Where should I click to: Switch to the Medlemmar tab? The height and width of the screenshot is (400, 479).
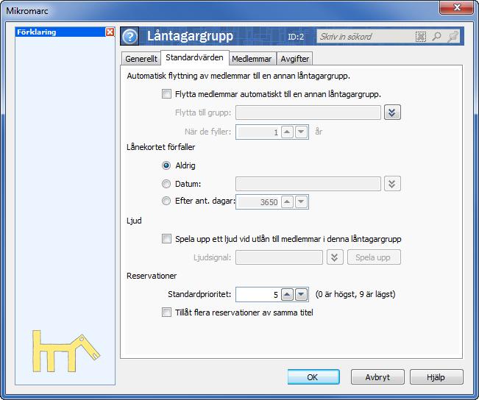252,59
